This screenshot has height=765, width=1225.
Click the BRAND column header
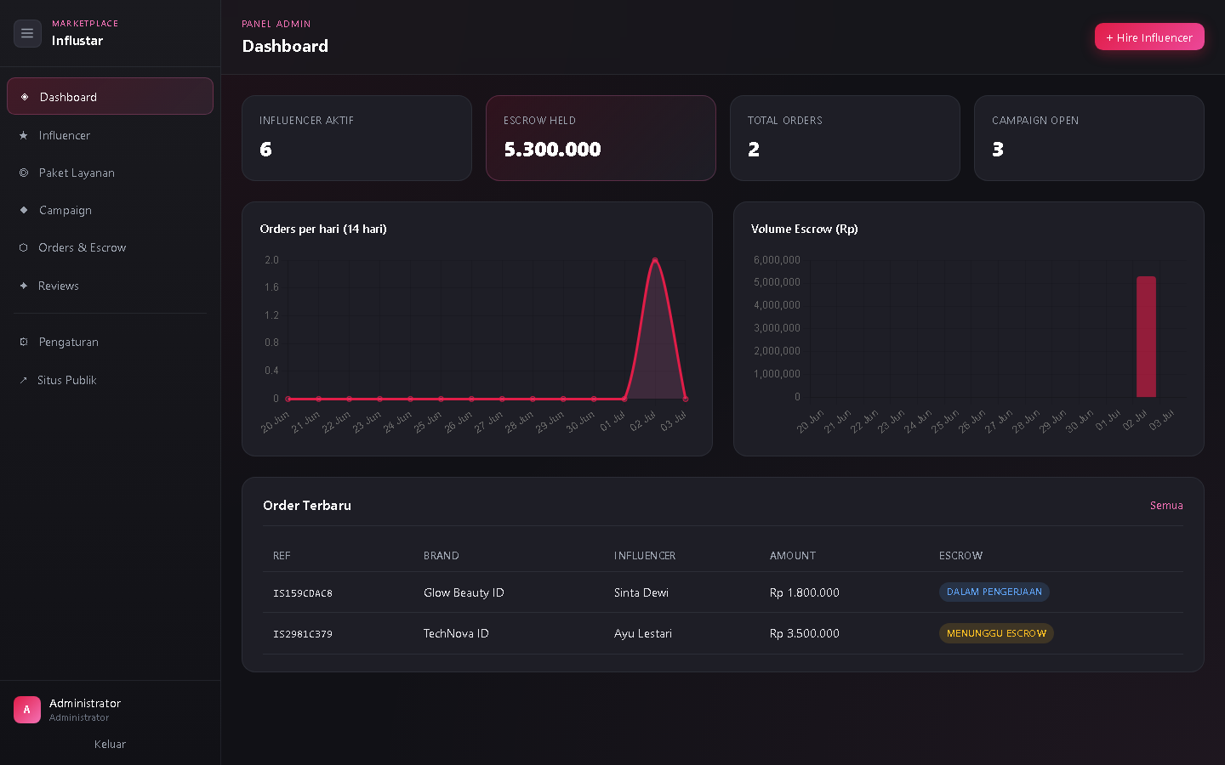442,556
